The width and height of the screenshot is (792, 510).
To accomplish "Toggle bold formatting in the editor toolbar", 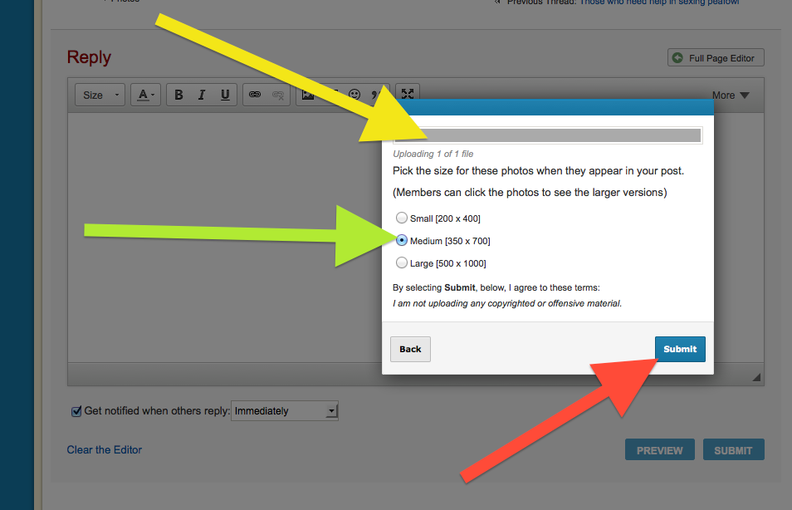I will [178, 96].
